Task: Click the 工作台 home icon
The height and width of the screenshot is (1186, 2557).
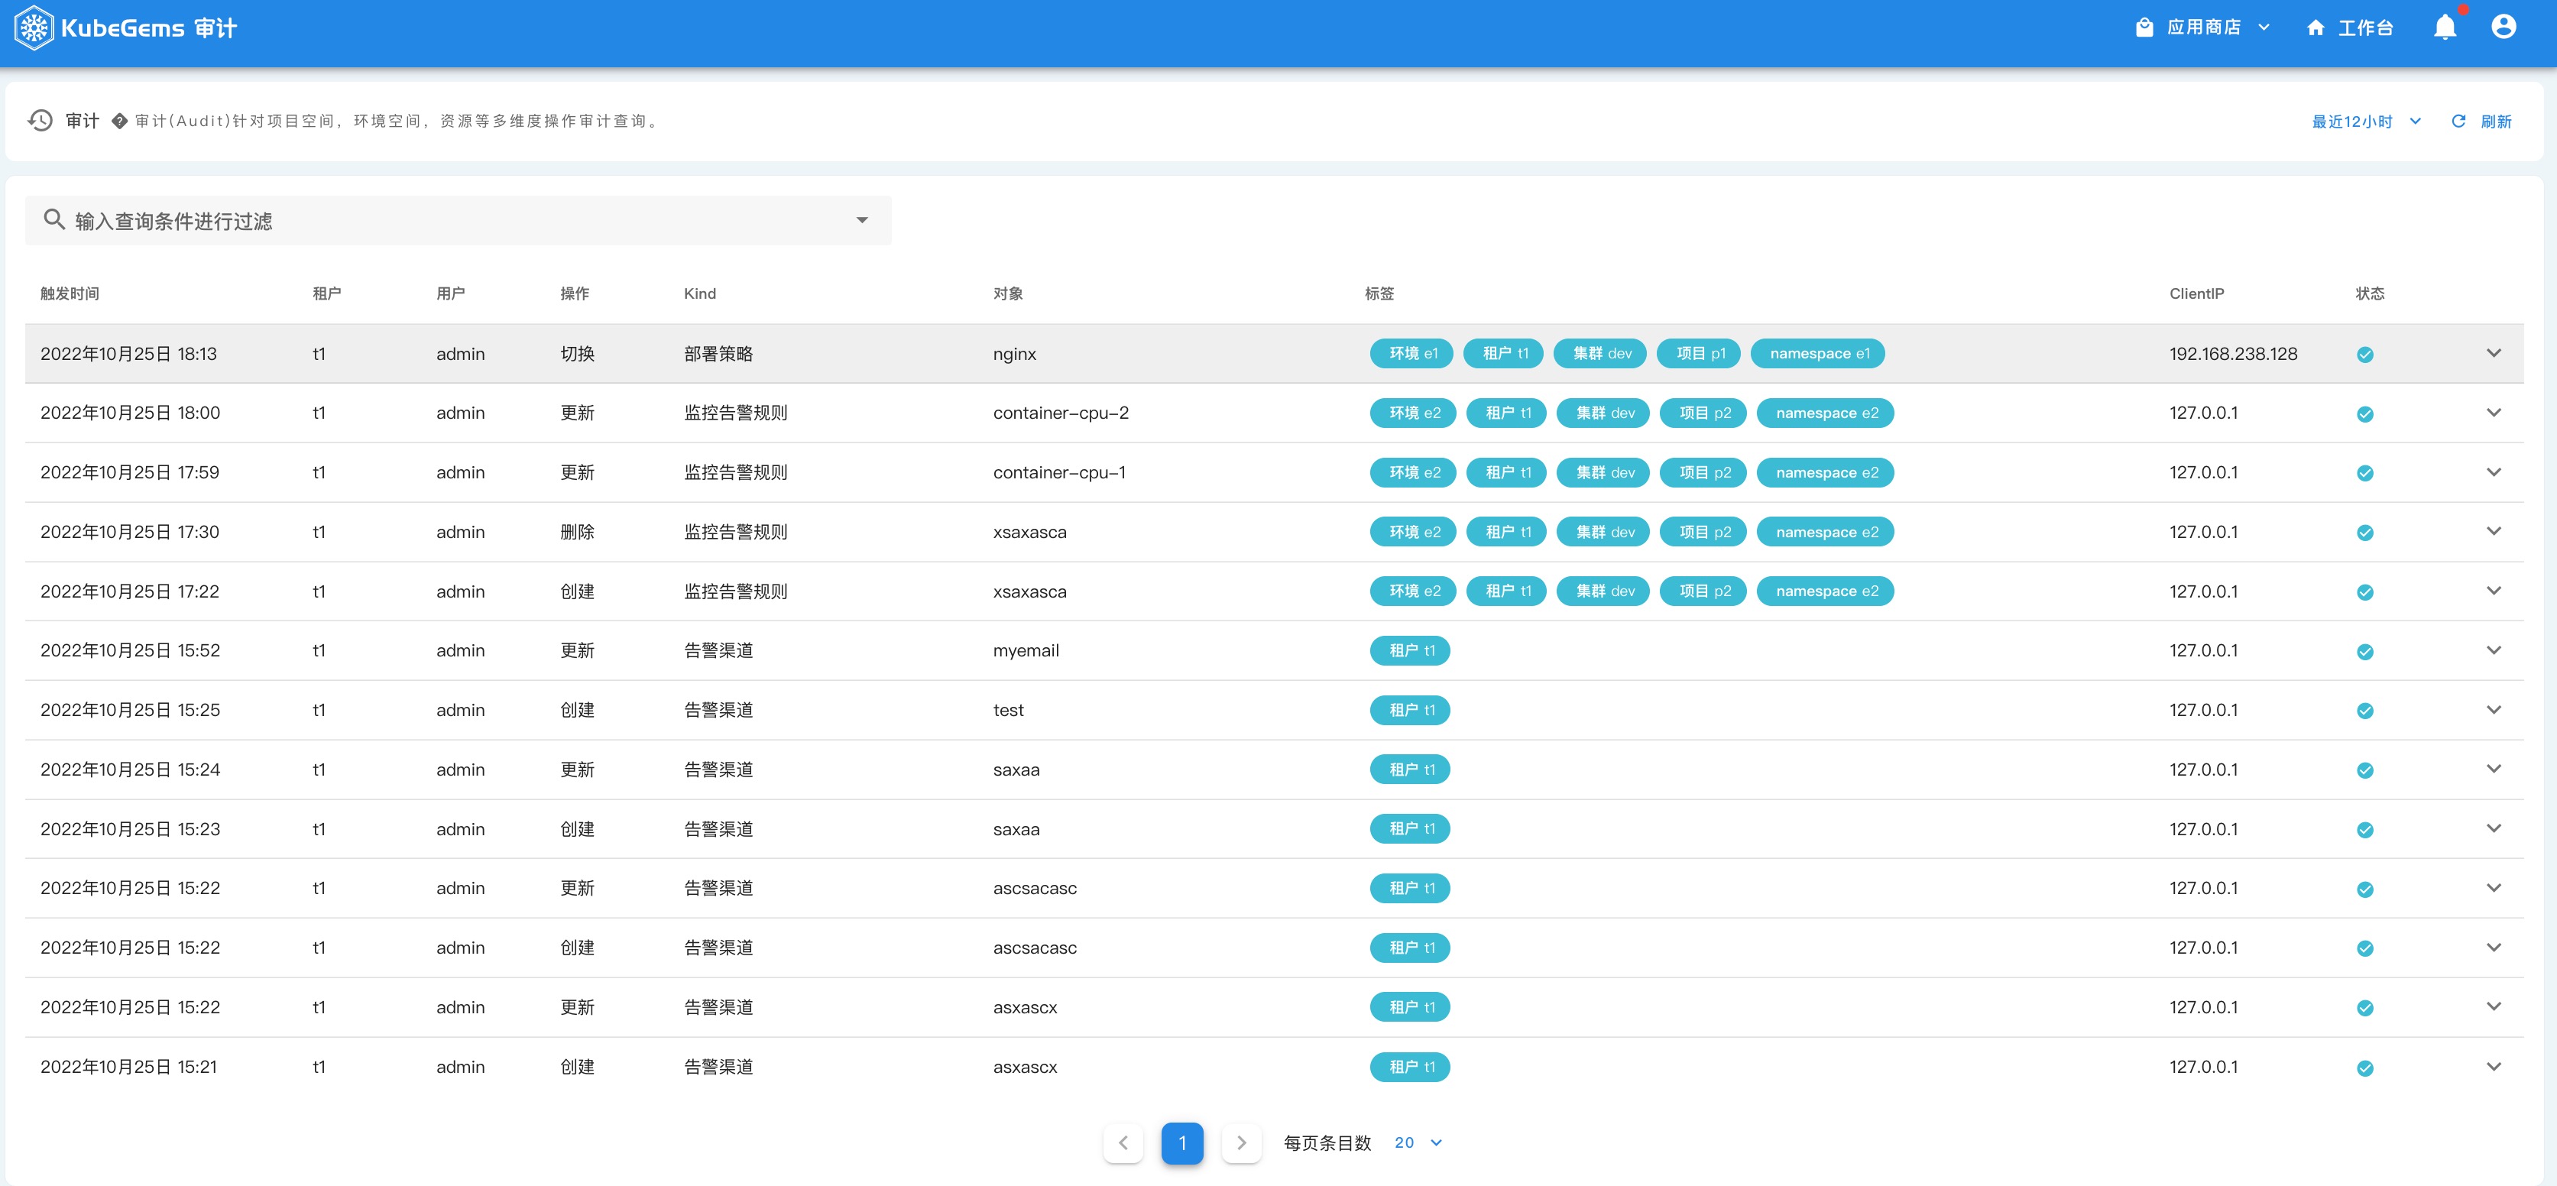Action: tap(2316, 28)
